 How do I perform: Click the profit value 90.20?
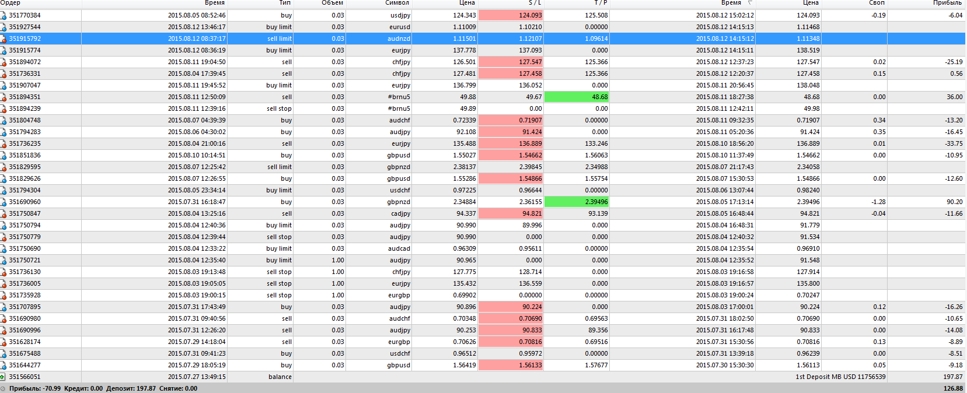click(955, 202)
